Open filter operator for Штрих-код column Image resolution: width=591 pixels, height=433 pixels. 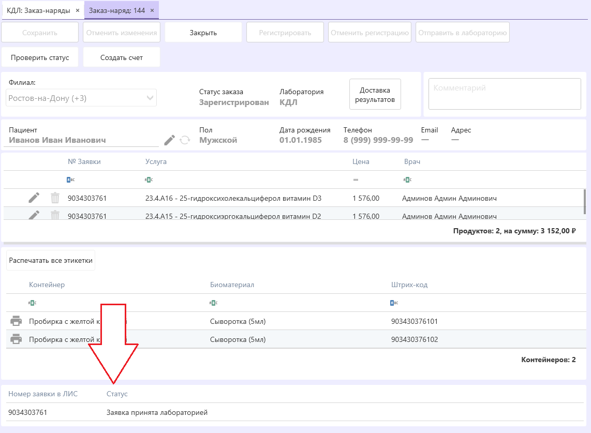(x=394, y=303)
